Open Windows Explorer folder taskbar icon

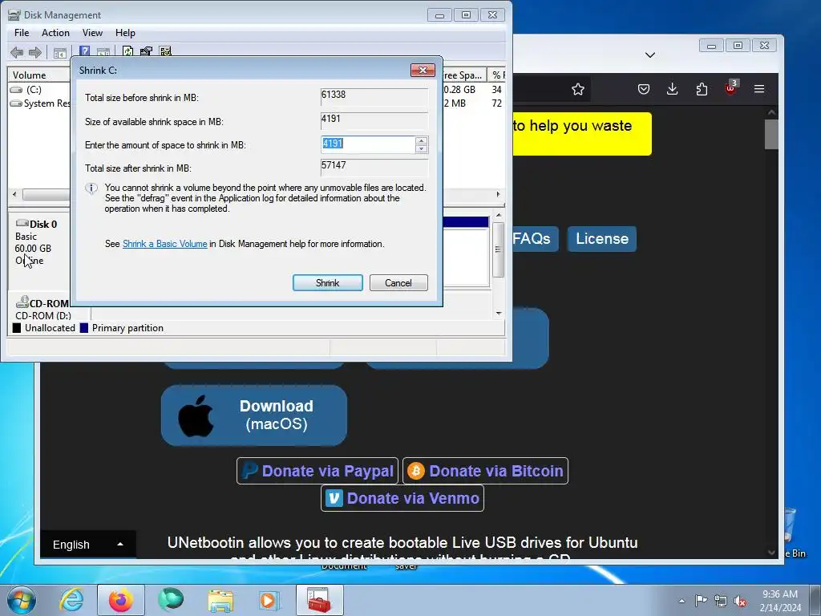click(220, 600)
